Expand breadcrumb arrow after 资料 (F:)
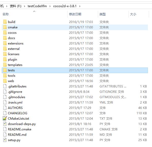 point(24,6)
